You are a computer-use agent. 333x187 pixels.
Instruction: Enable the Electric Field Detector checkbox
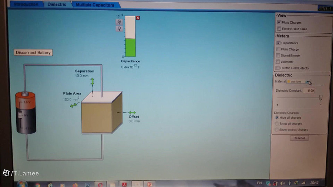(277, 68)
